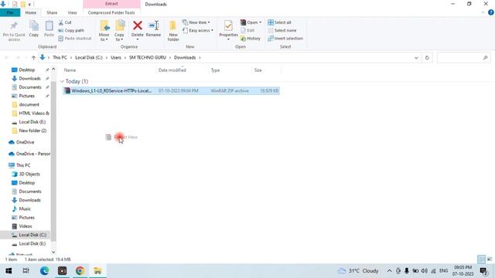Open the Easy access dropdown
495x278 pixels.
pos(198,31)
